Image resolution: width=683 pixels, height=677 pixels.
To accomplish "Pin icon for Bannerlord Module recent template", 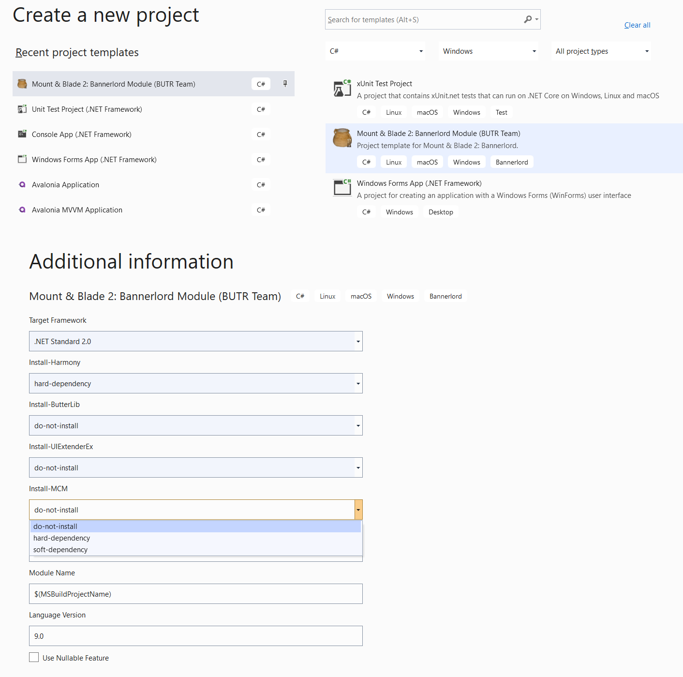I will click(285, 84).
